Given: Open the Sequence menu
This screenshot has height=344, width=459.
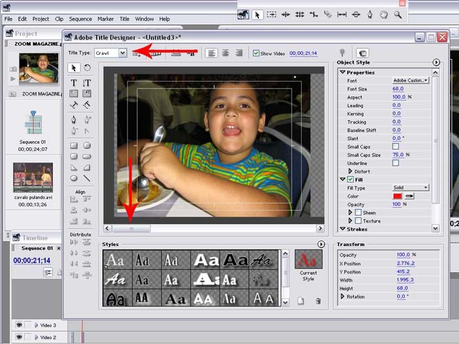Looking at the screenshot, I should click(x=80, y=19).
